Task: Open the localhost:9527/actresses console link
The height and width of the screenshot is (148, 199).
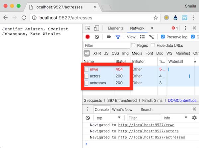Action: [x=152, y=137]
